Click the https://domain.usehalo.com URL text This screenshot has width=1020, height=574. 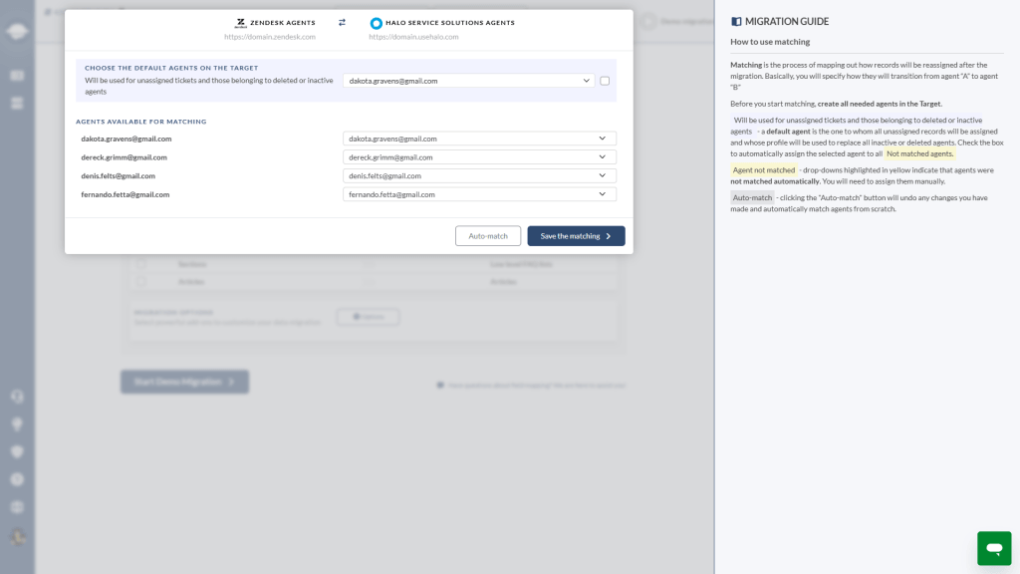pyautogui.click(x=413, y=37)
